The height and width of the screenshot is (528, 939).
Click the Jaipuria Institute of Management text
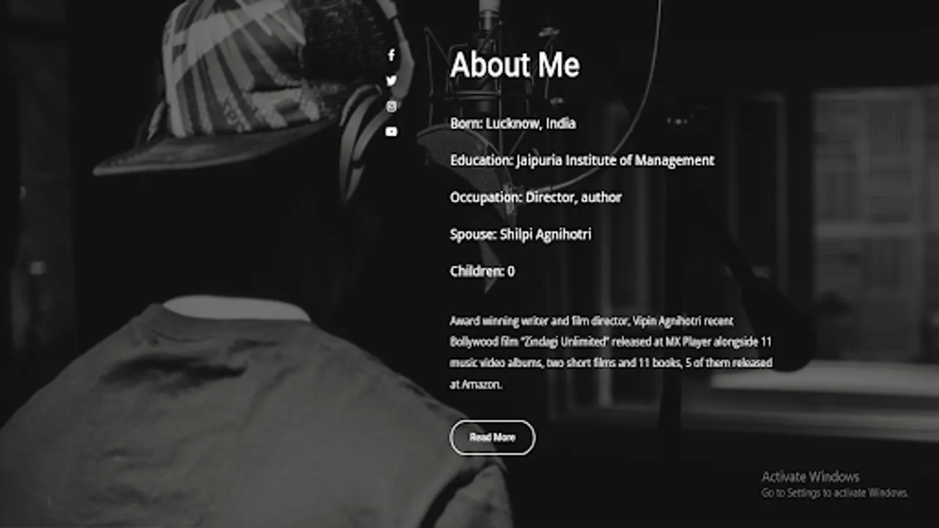[x=616, y=161]
